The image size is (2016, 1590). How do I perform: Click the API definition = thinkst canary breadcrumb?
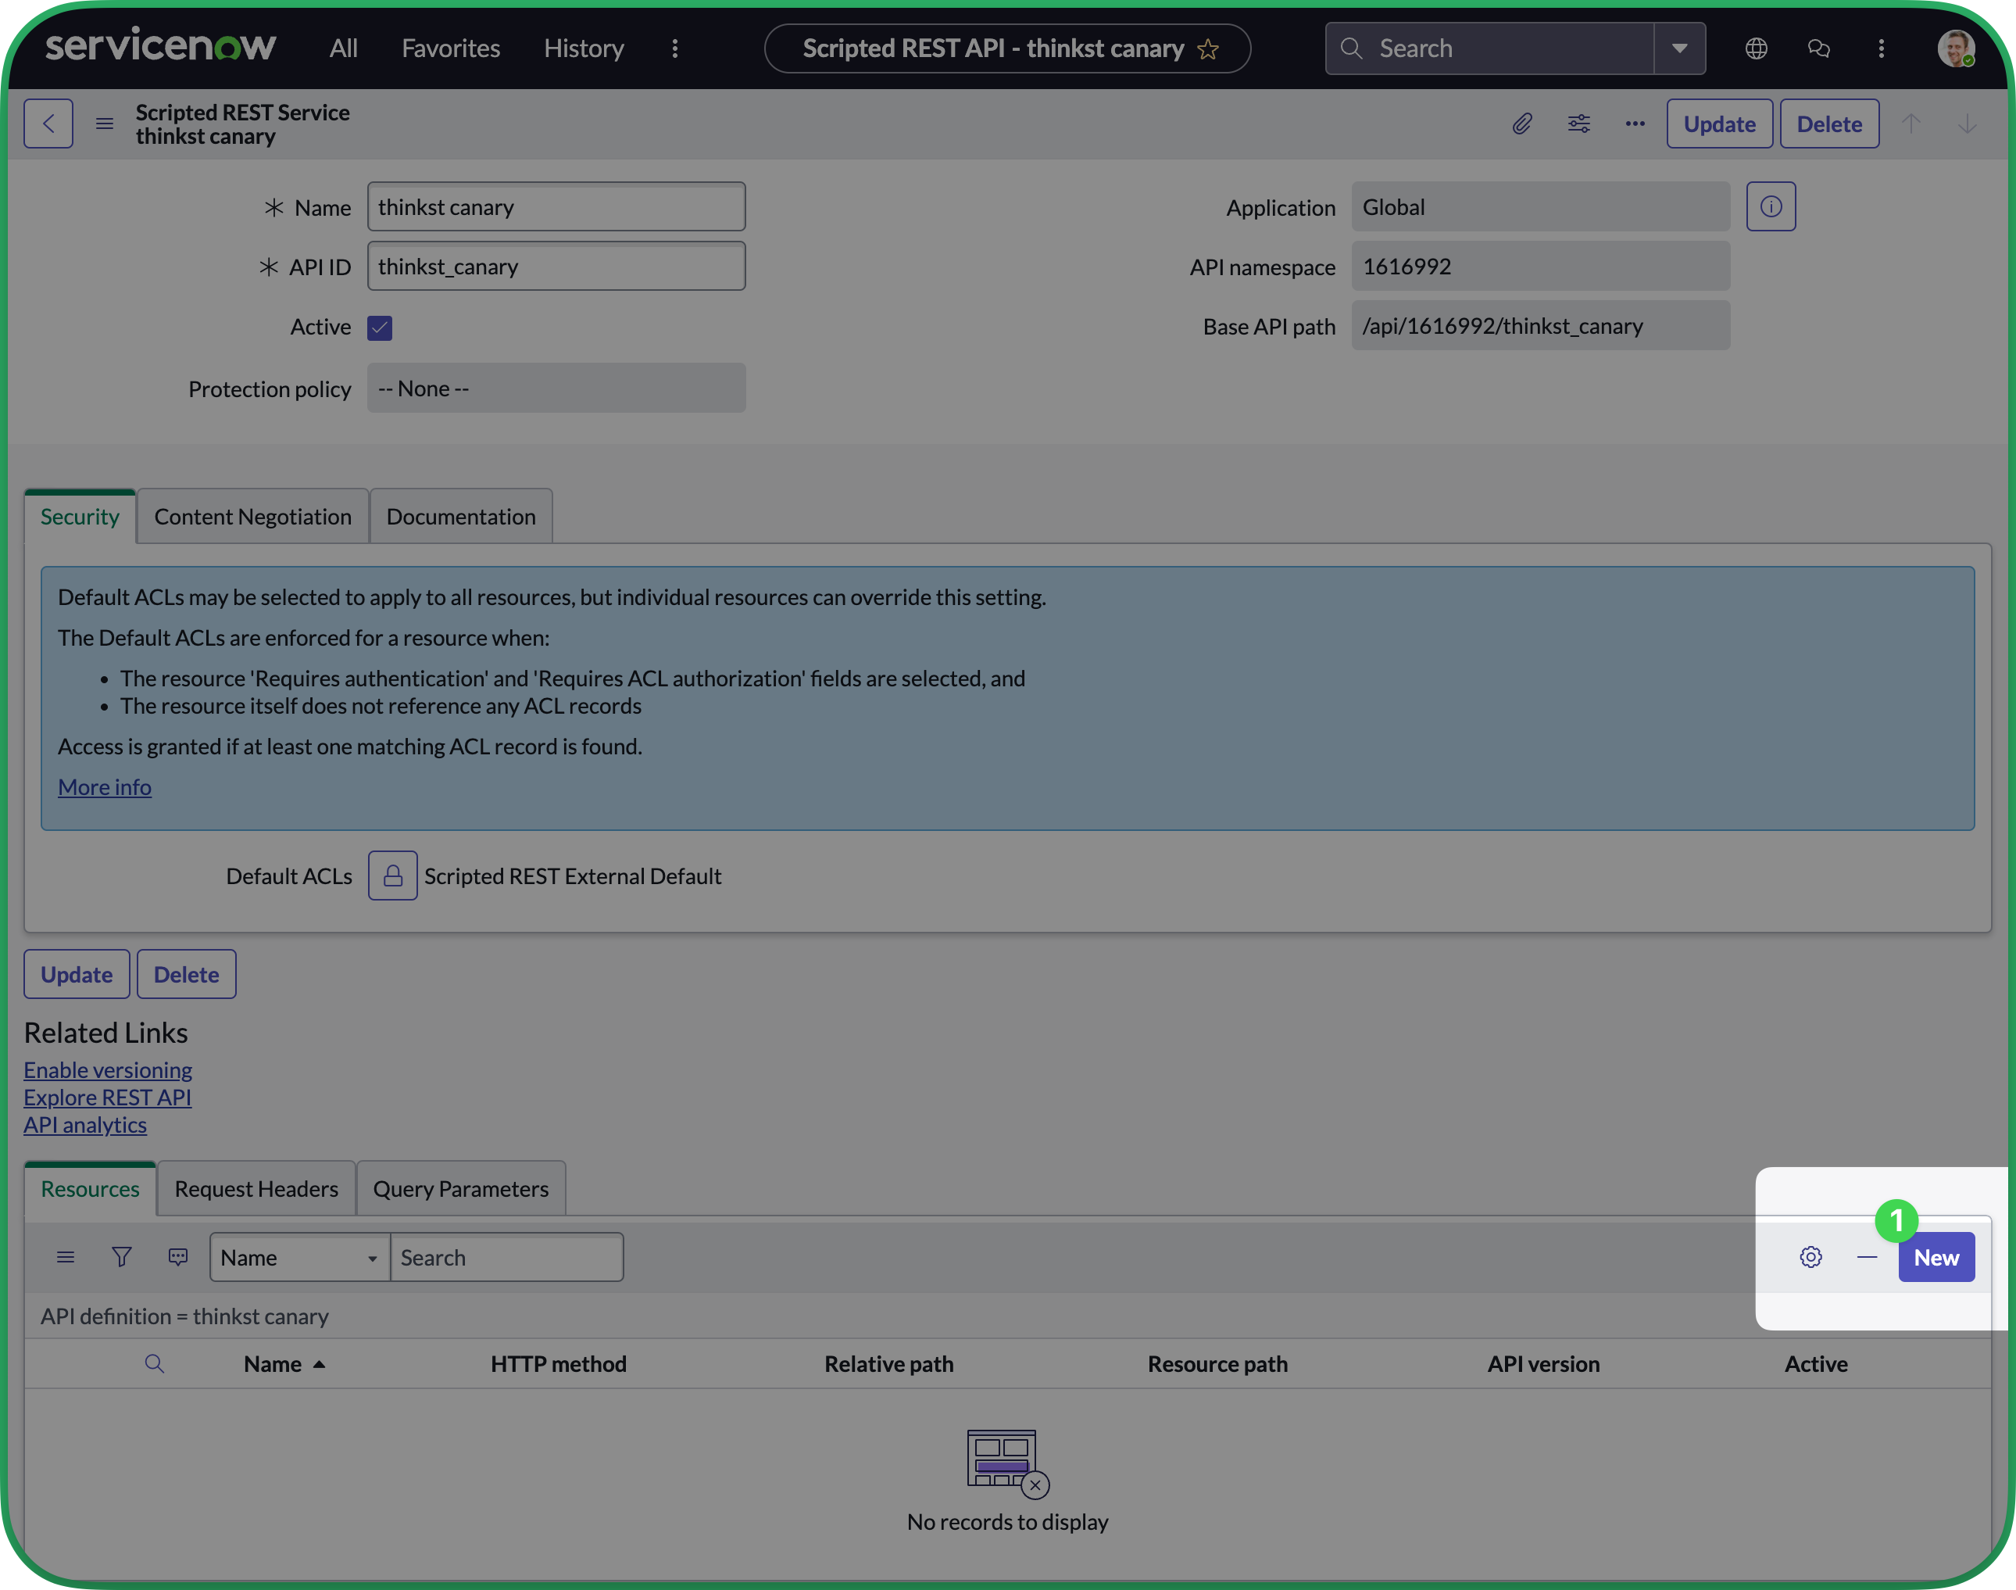click(184, 1316)
